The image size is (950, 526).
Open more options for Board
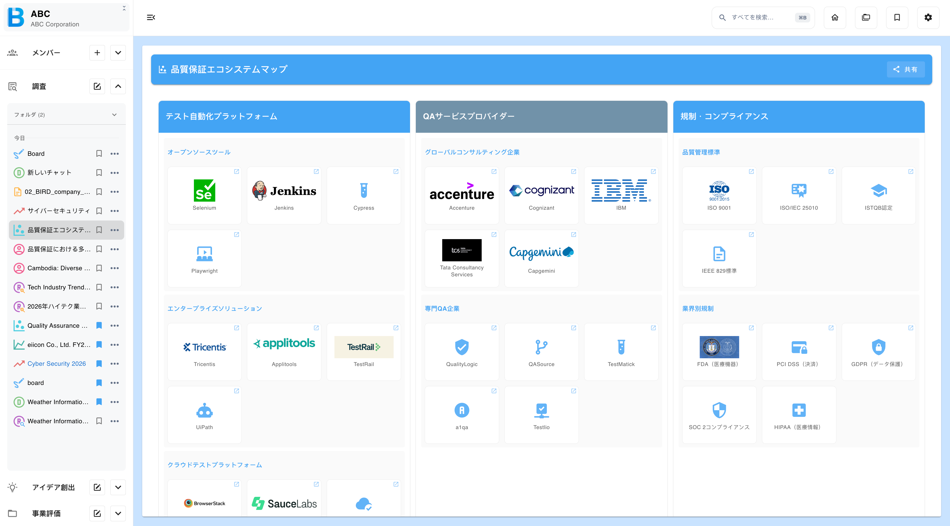pyautogui.click(x=115, y=154)
